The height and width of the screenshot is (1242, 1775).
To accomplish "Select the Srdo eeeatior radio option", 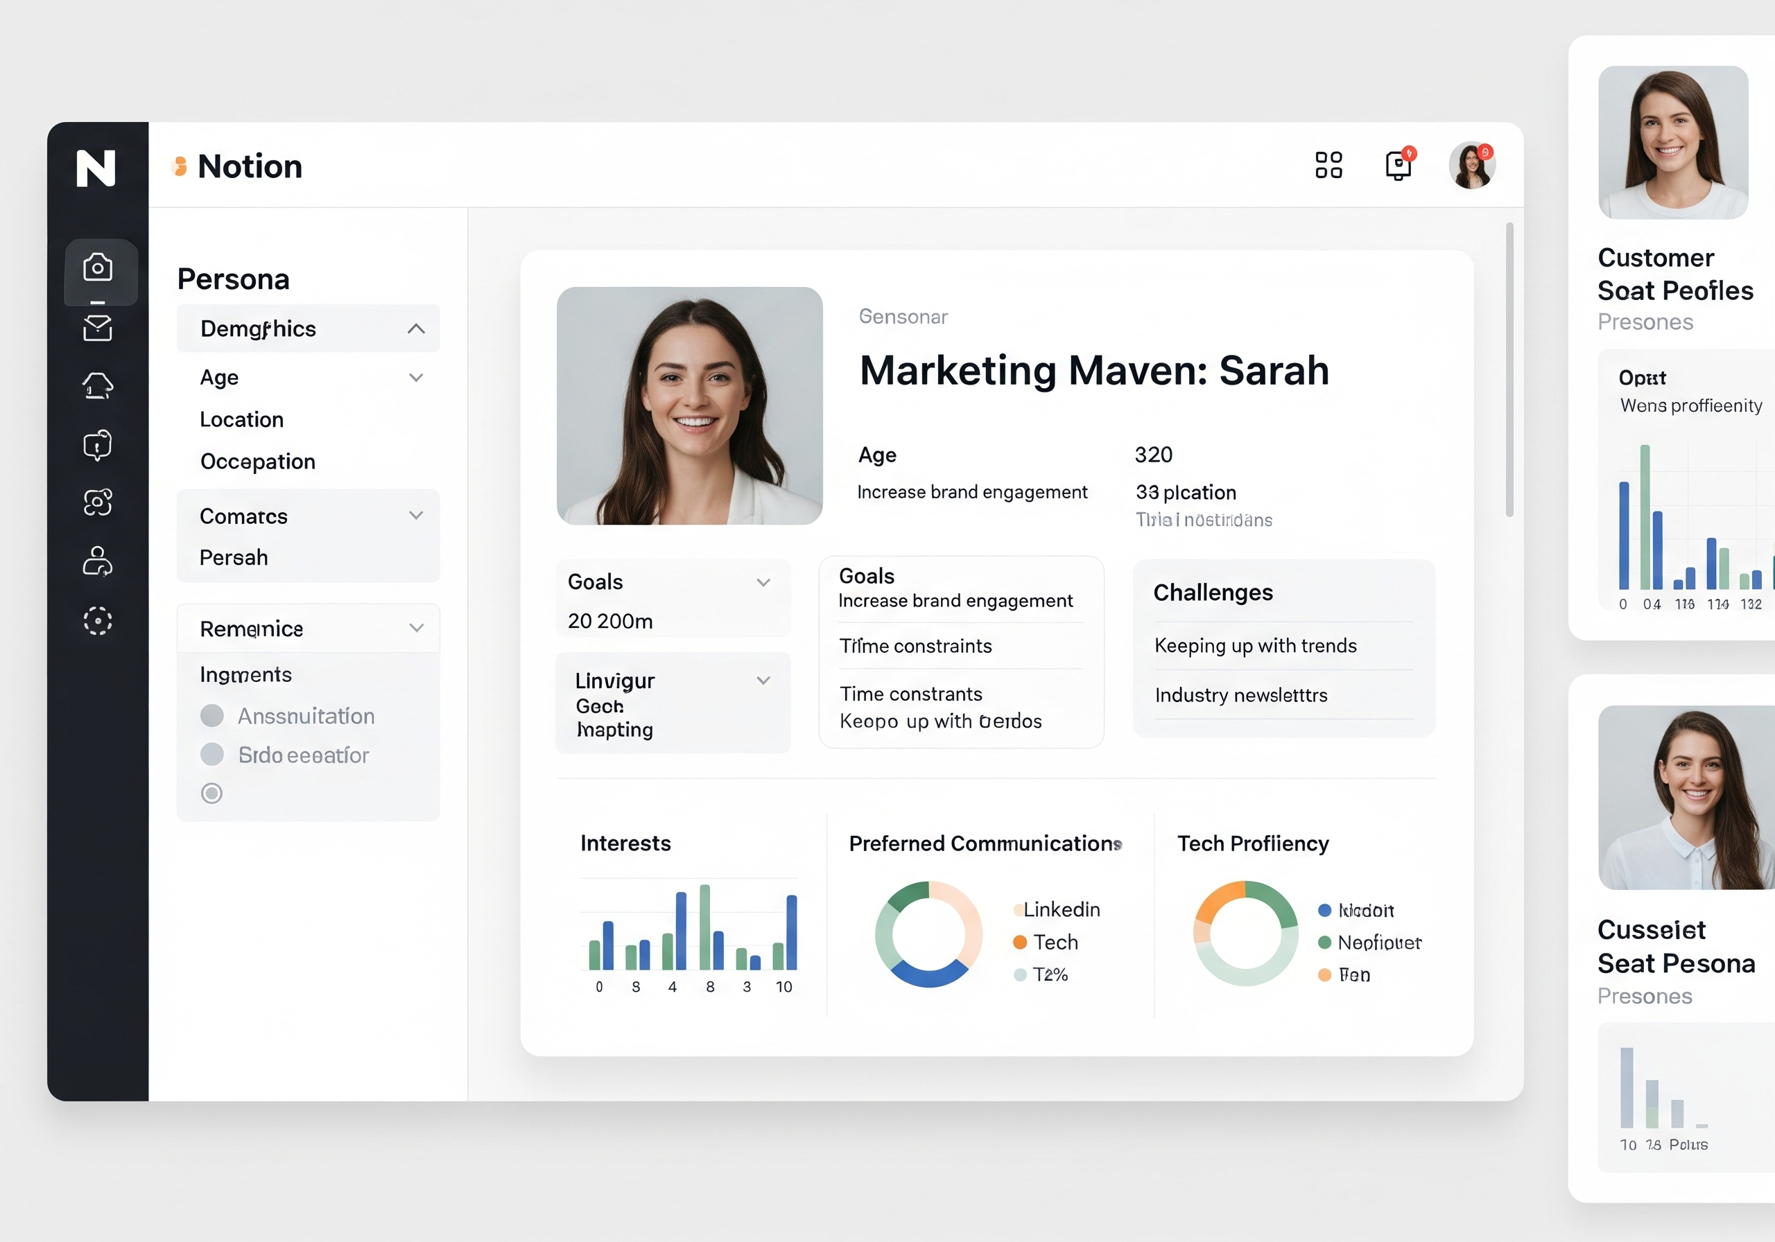I will pos(212,754).
